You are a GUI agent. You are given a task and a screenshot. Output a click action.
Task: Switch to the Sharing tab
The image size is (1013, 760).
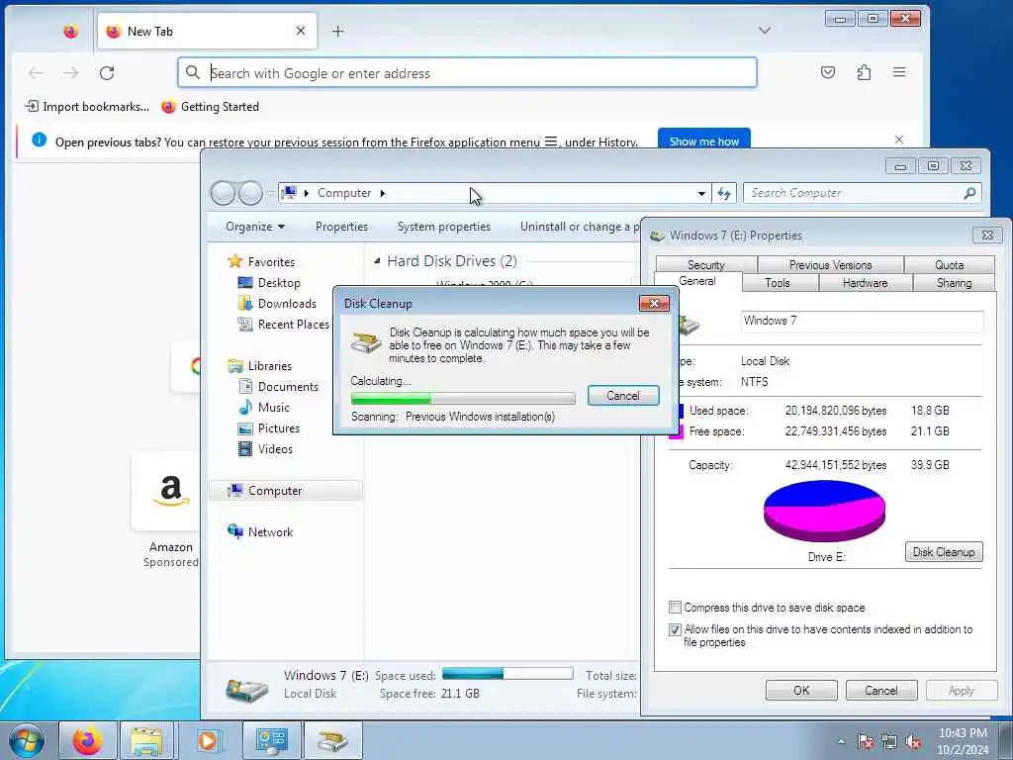[x=954, y=282]
